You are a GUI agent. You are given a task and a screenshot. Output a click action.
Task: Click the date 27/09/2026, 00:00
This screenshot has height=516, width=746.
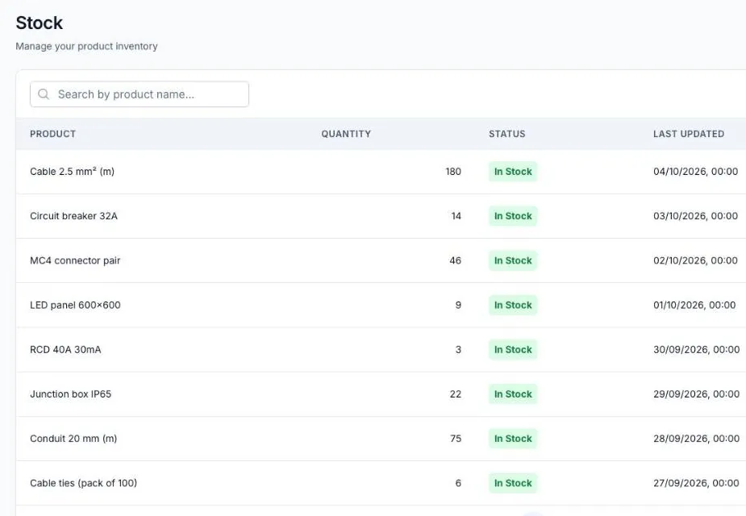coord(697,483)
